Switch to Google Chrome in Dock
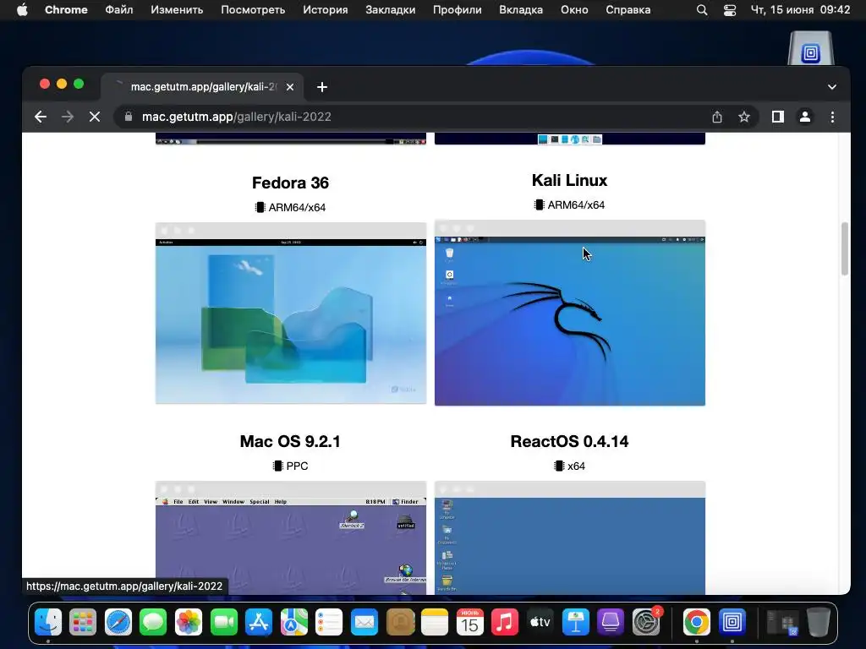 (x=697, y=623)
